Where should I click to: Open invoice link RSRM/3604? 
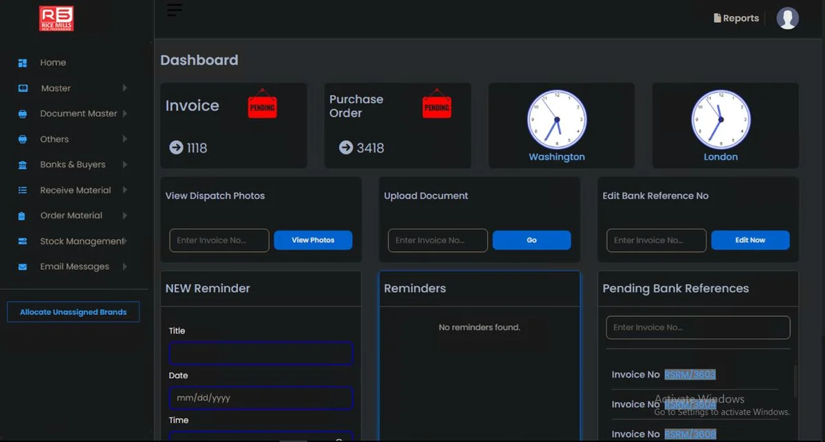[690, 404]
